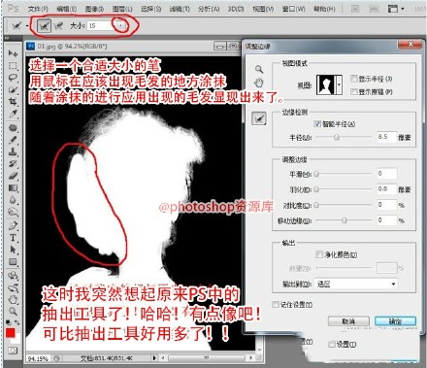Check 记住设置 checkbox
Screen dimensions: 427x368
click(276, 304)
